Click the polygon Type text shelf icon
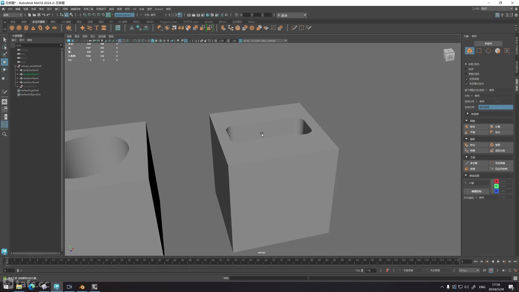 (97, 28)
